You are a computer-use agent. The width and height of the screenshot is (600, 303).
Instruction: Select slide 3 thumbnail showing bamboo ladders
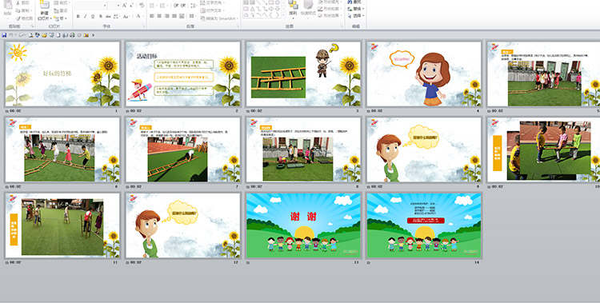tap(303, 74)
